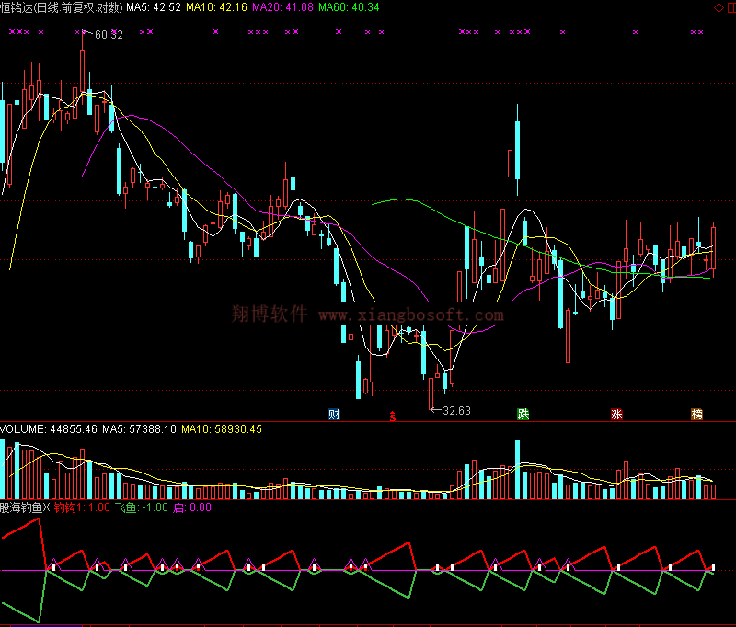The image size is (736, 627).
Task: Click the red square icon at top right
Action: (730, 7)
